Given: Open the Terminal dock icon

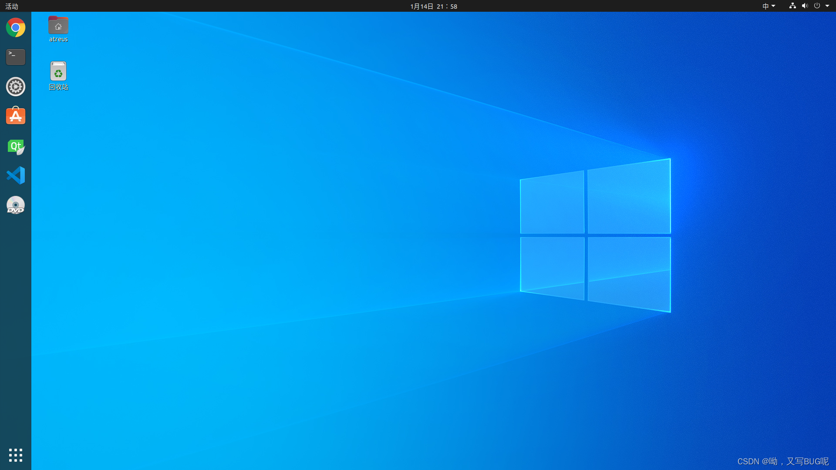Looking at the screenshot, I should click(x=16, y=57).
